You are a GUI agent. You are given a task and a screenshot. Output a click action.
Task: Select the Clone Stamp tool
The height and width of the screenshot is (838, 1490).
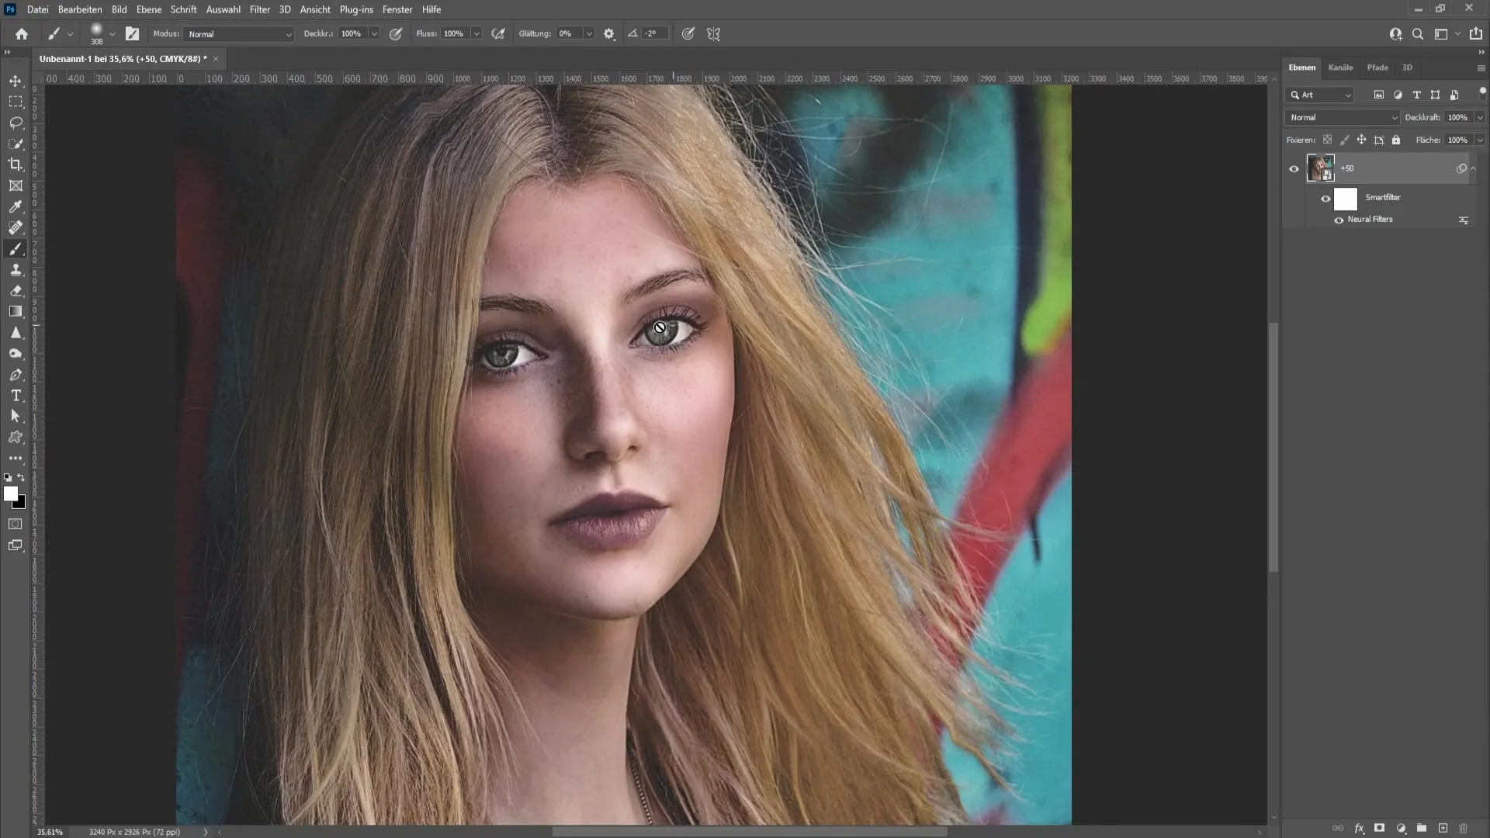16,269
